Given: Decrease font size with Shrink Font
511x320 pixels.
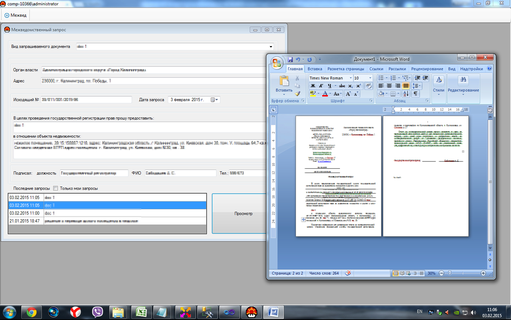Looking at the screenshot, I should (x=356, y=94).
